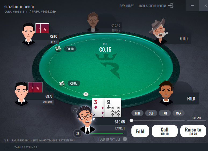This screenshot has width=208, height=151.
Task: Click the bet amount slider handle
Action: tap(131, 121)
